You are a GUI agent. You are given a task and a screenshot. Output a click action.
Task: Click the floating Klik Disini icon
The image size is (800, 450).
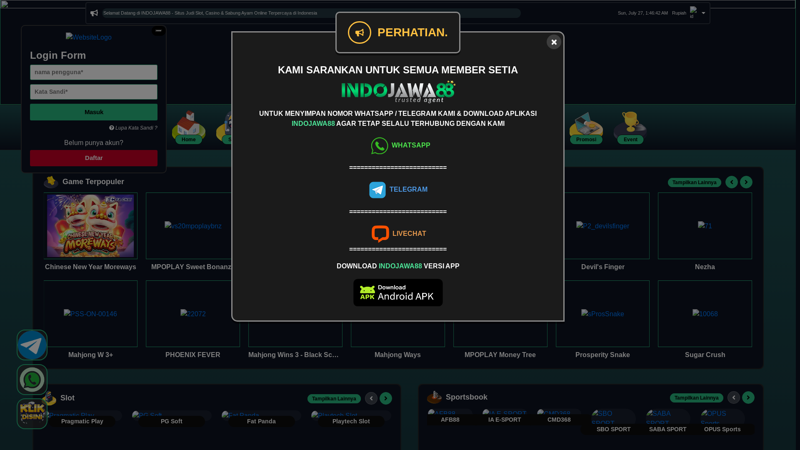[x=32, y=414]
